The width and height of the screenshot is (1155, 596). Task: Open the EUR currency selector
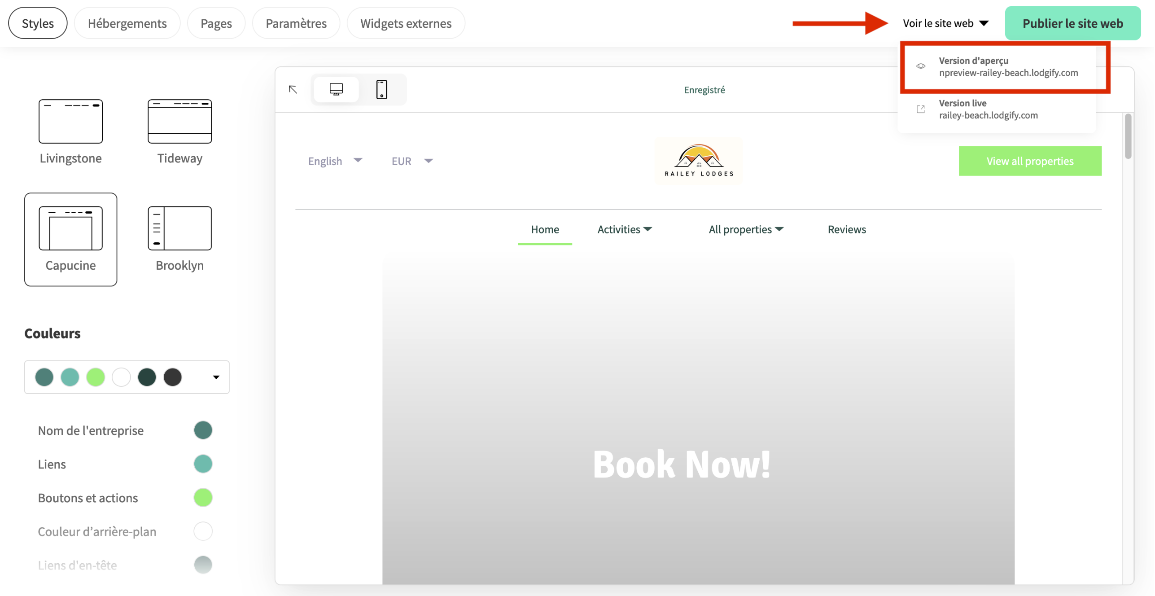click(411, 161)
